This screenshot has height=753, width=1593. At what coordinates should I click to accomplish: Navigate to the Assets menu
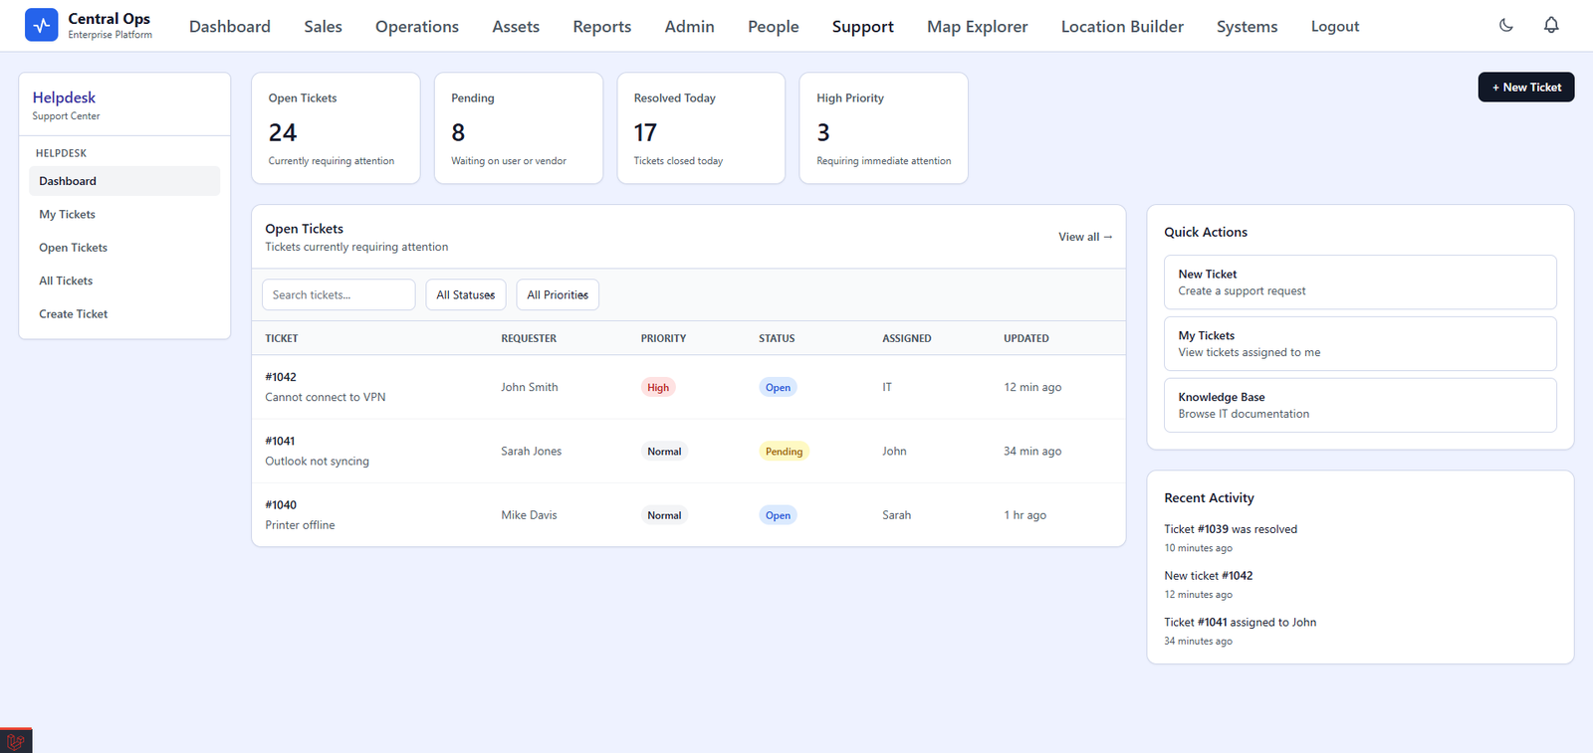click(x=516, y=27)
